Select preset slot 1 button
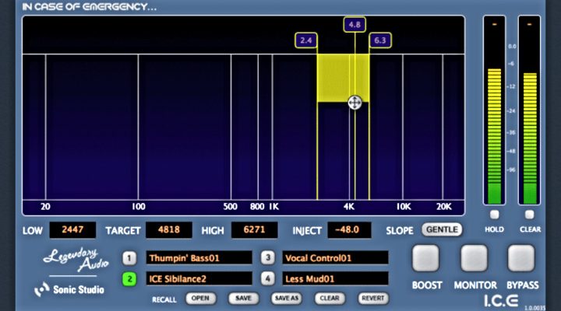The height and width of the screenshot is (311, 561). click(x=129, y=257)
